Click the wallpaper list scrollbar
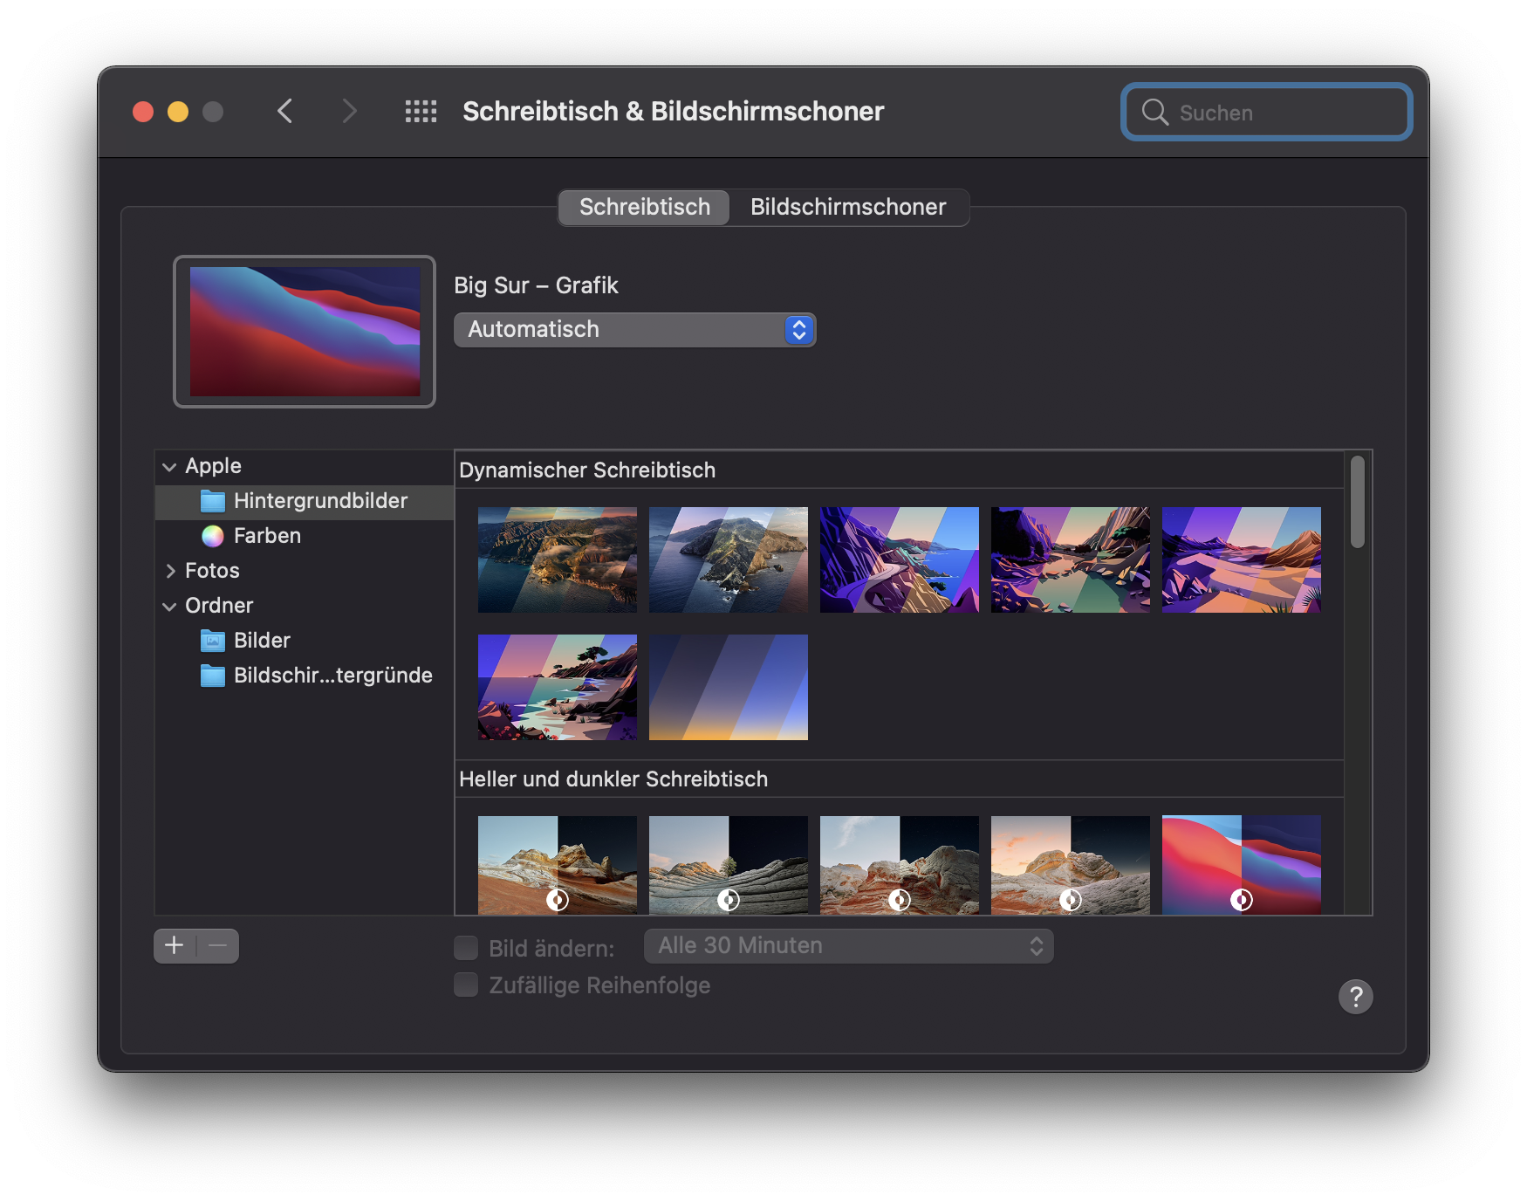1527x1201 pixels. click(x=1357, y=503)
